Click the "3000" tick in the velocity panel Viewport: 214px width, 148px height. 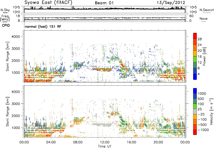(x=16, y=104)
